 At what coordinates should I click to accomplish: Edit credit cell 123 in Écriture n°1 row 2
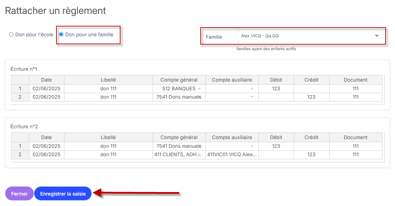[x=311, y=97]
